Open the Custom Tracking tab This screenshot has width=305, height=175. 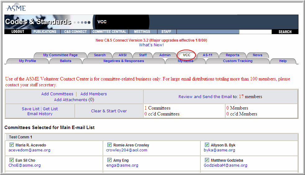238,61
